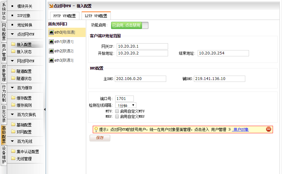Screen dimensions: 282x174
Task: Switch to the PPTP VPN配置 tab
Action: 64,16
